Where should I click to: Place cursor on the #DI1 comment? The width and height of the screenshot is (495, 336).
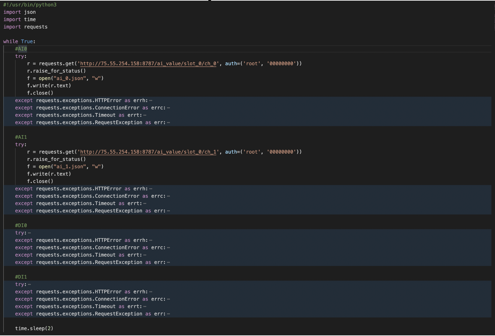point(21,277)
